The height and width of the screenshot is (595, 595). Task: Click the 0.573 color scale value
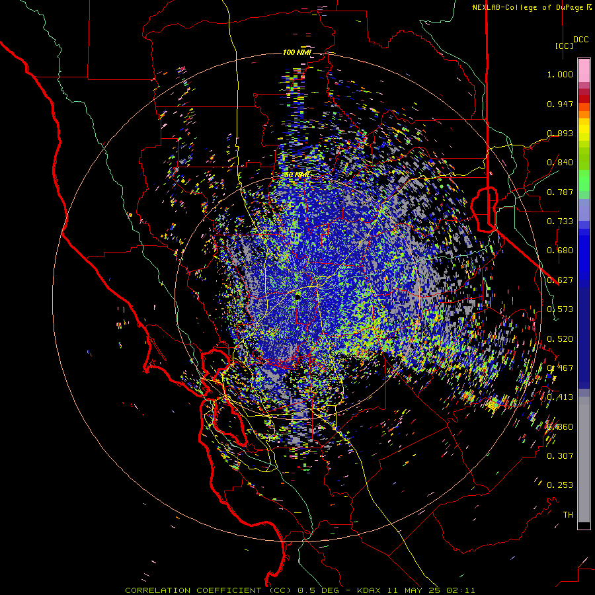click(x=560, y=309)
